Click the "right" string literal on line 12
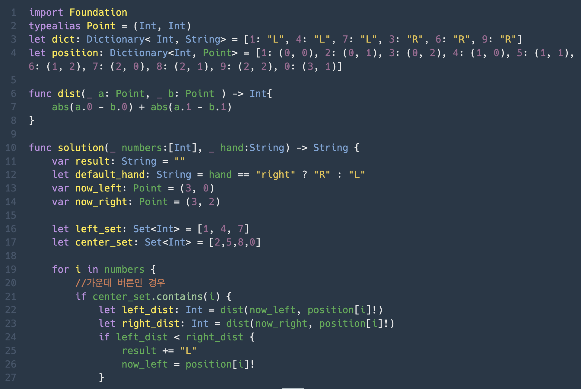 point(275,175)
